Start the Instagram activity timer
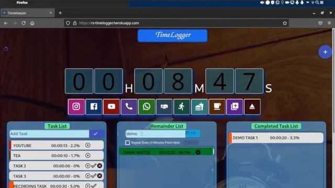335x188 pixels. click(76, 107)
